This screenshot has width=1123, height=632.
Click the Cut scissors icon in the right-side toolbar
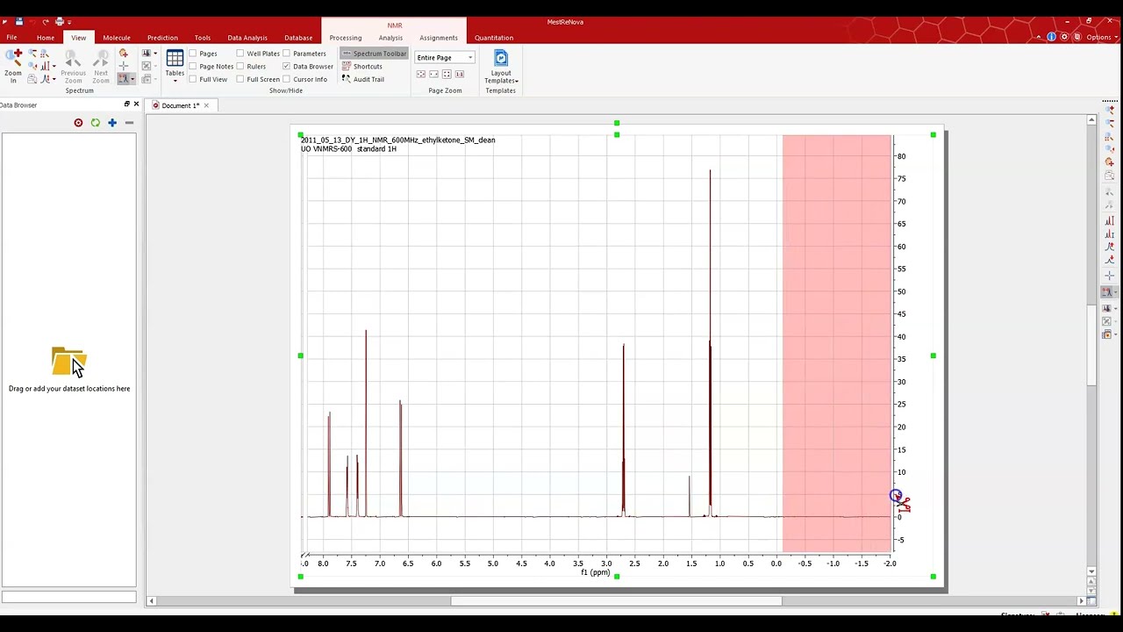[x=1107, y=292]
